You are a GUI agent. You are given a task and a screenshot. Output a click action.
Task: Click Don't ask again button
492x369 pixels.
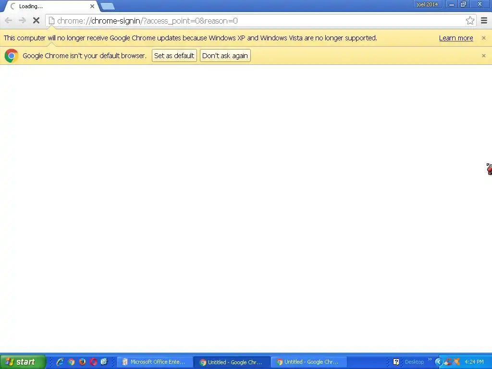pos(225,56)
